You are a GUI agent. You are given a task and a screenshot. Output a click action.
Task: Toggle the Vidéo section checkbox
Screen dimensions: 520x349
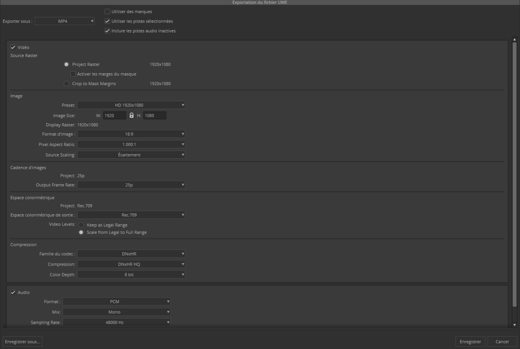point(13,47)
